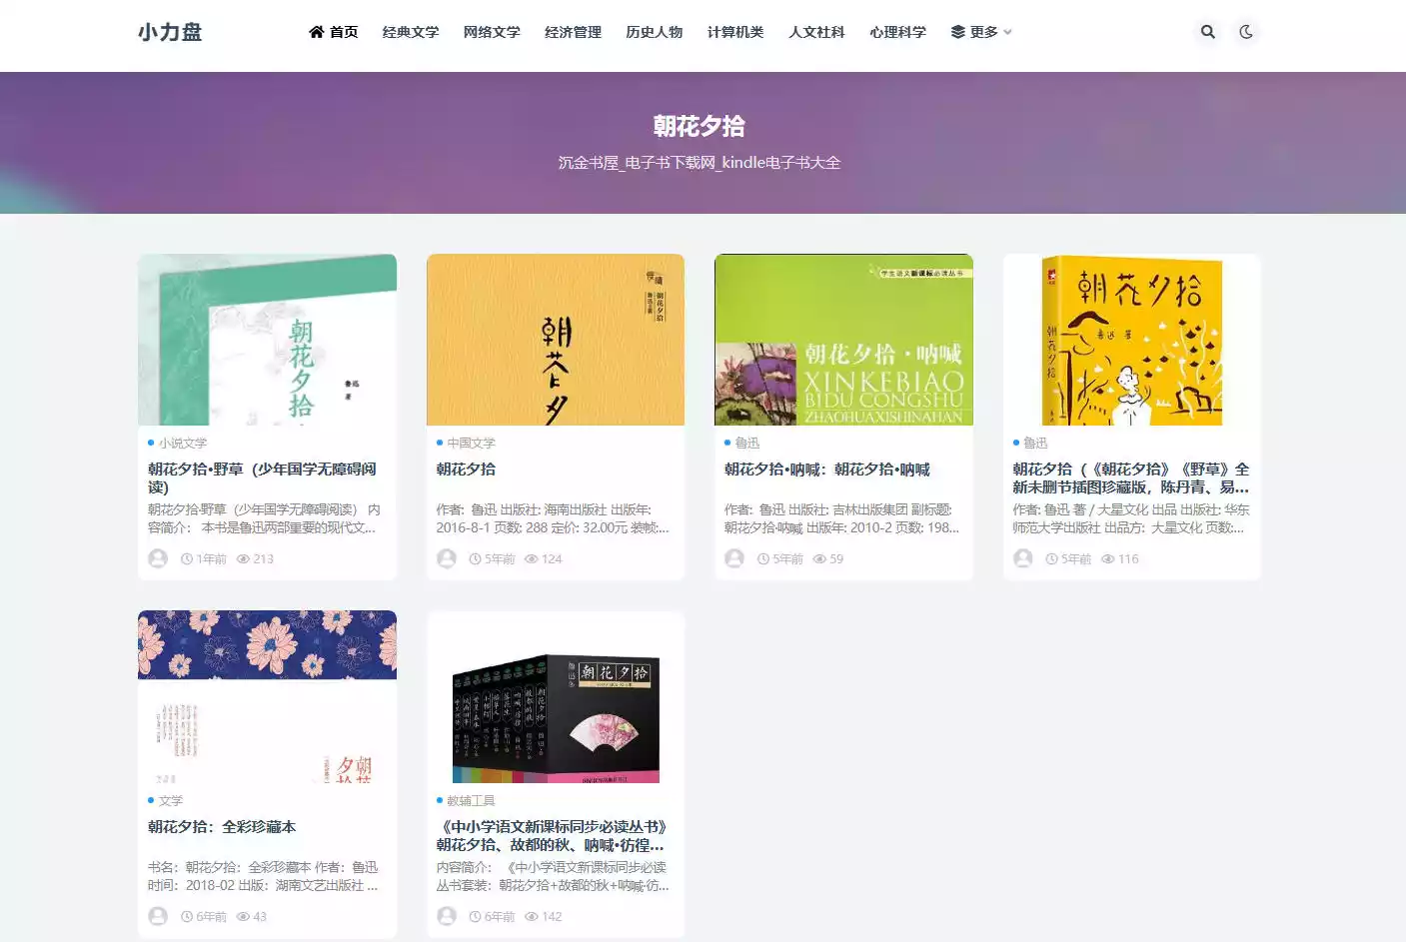The height and width of the screenshot is (942, 1406).
Task: Click excerpt 书名：朝花夕拾：全彩珍藏本 作者：鲁迅
Action: click(x=263, y=876)
